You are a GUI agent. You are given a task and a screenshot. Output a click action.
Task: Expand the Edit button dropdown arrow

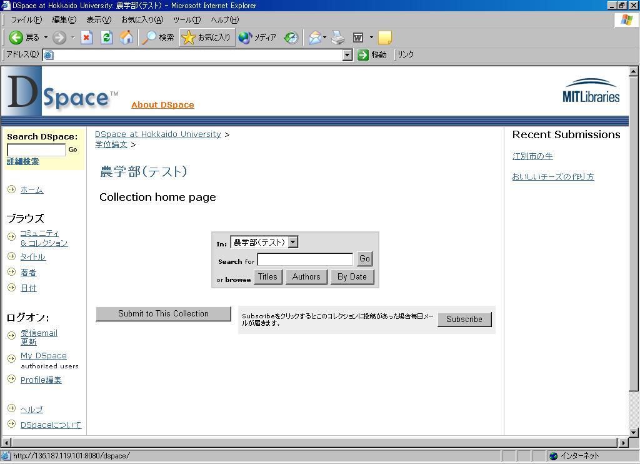pos(371,38)
